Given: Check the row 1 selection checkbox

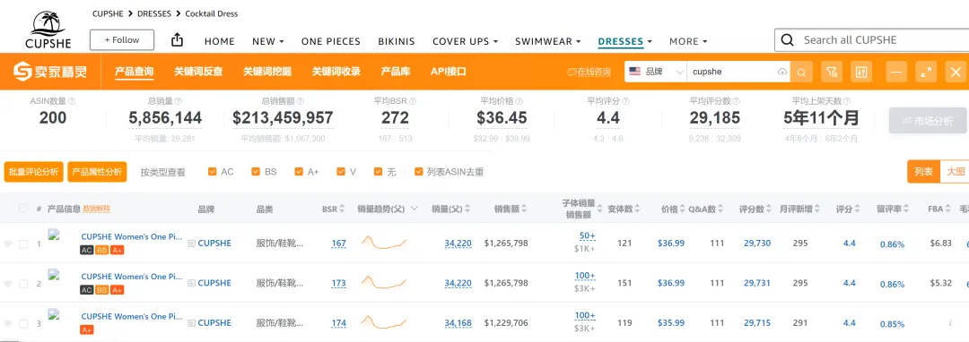Looking at the screenshot, I should 23,244.
